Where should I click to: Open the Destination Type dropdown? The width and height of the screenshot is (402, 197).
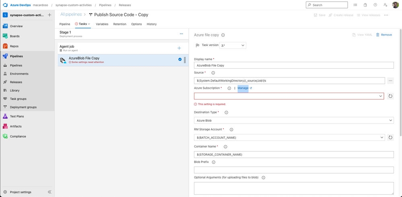click(x=294, y=120)
